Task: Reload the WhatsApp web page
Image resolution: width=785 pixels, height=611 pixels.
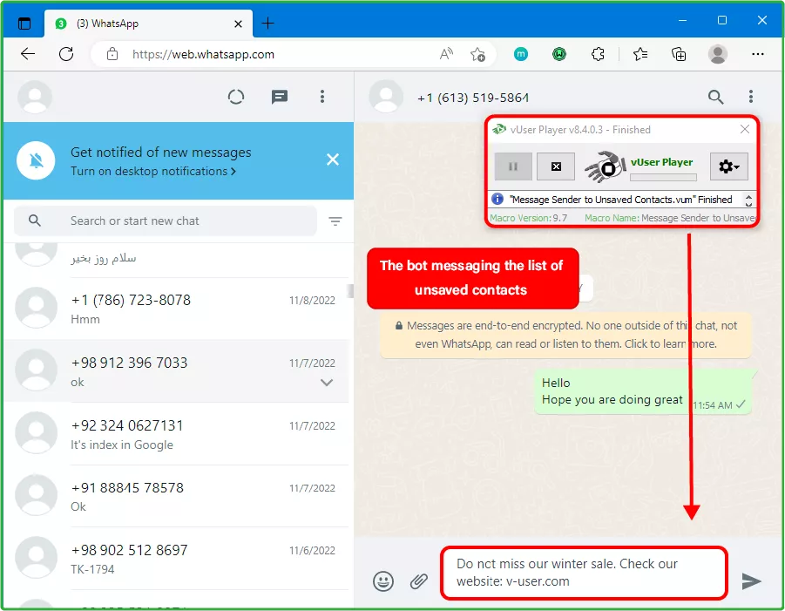Action: [66, 54]
